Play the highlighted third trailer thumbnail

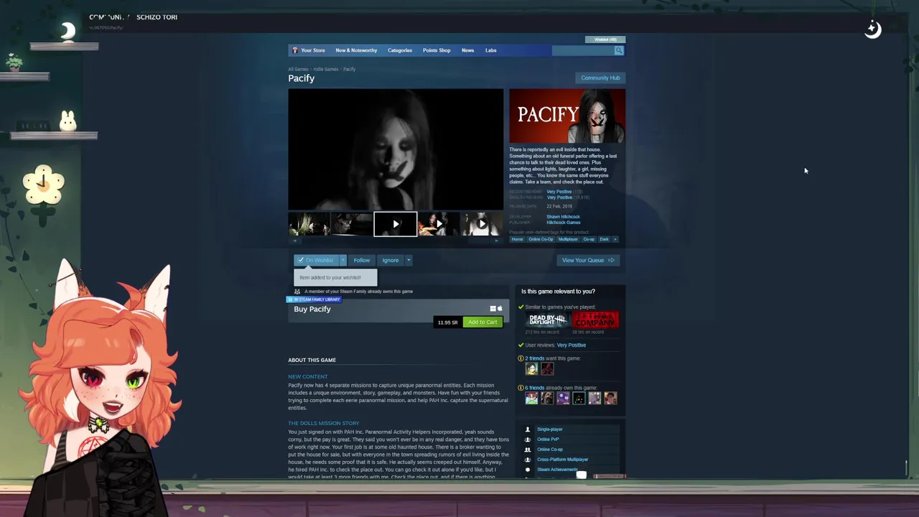coord(395,224)
